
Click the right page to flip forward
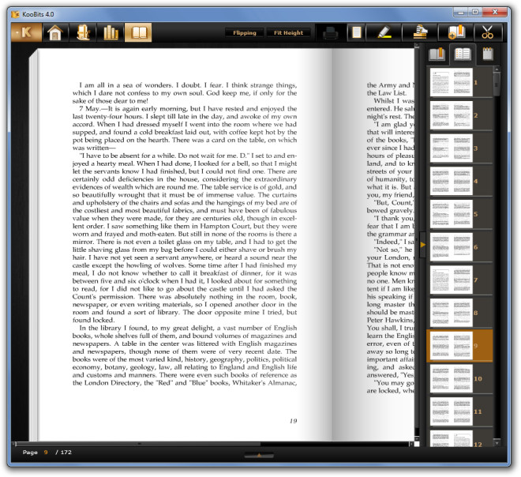coord(374,245)
